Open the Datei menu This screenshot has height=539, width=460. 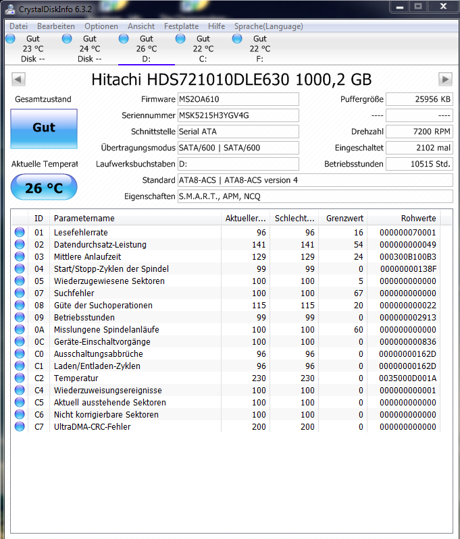pyautogui.click(x=19, y=26)
